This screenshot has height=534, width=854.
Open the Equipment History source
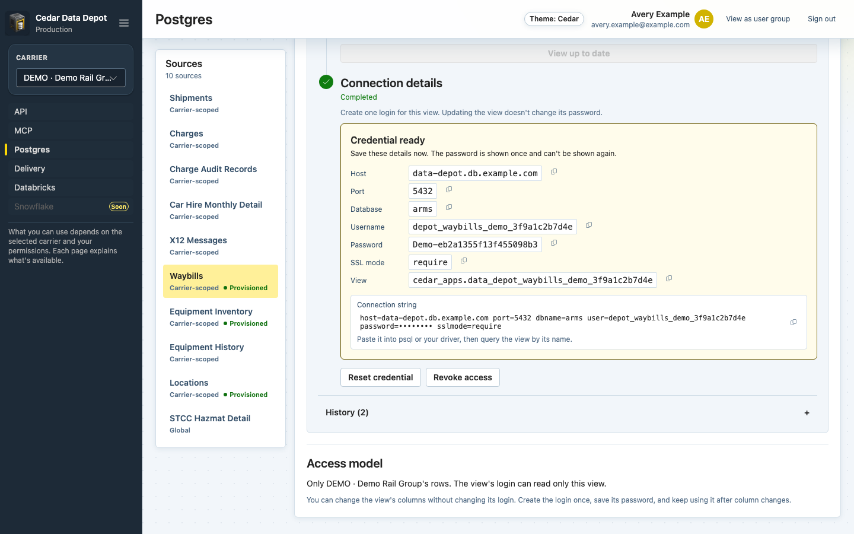221,352
